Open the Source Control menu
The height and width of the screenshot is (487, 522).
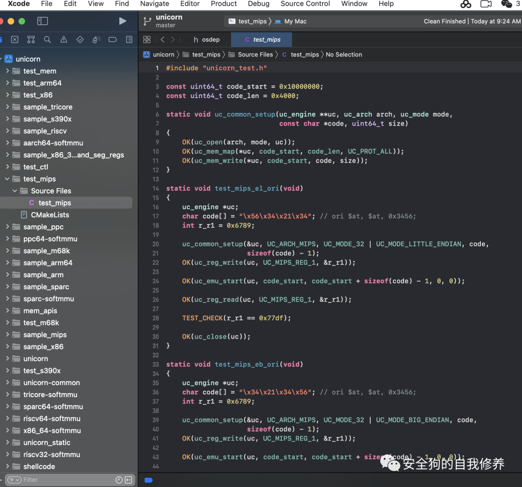305,4
